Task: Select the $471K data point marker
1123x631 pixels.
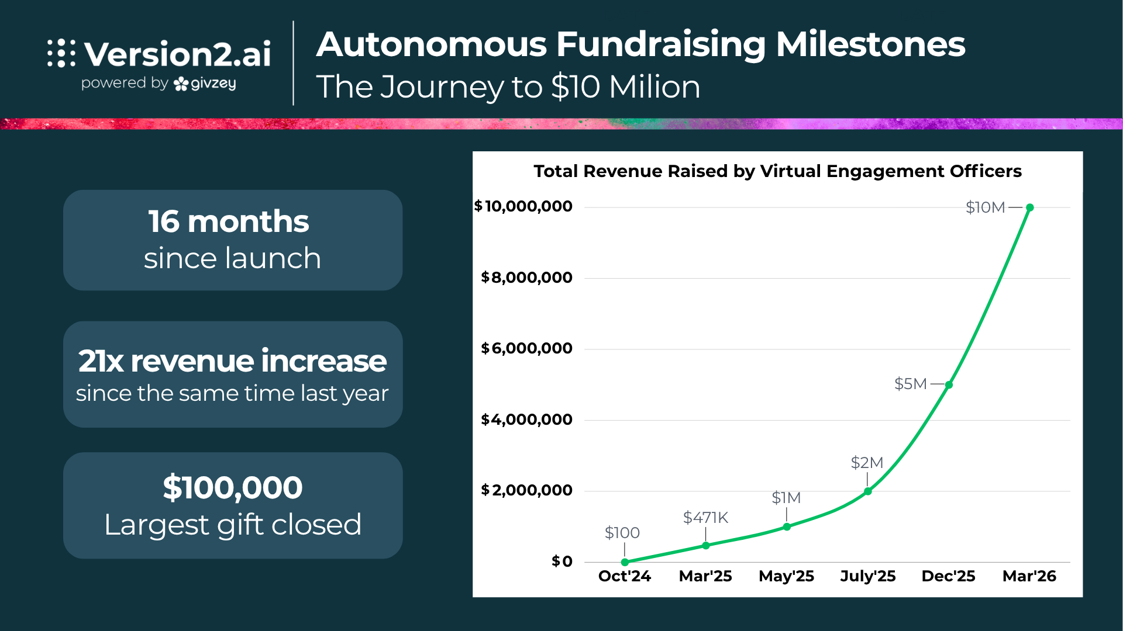Action: 706,546
